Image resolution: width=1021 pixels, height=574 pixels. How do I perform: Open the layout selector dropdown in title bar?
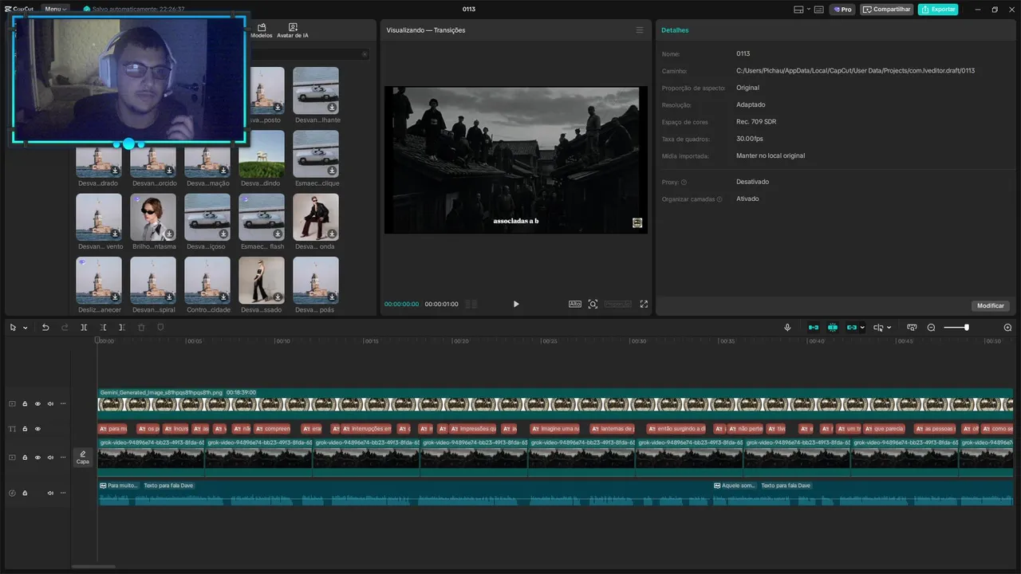(802, 10)
